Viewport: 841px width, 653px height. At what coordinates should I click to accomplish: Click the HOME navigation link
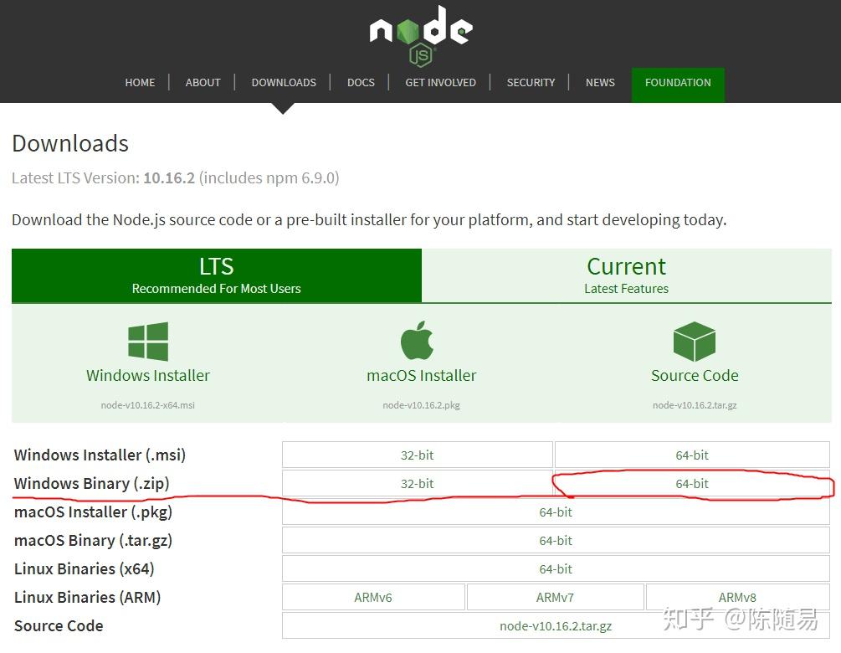coord(140,82)
